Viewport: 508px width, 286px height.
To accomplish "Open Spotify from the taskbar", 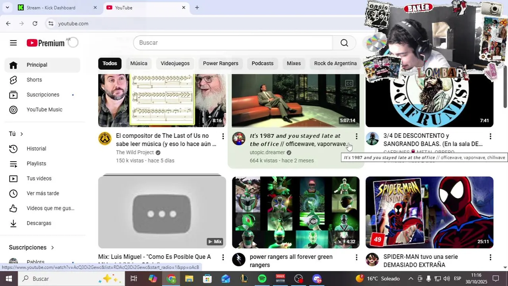I will tap(262, 279).
